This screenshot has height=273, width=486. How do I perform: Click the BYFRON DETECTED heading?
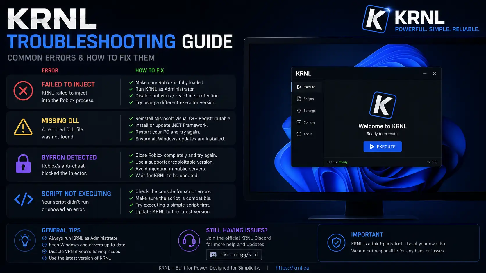[x=69, y=157]
